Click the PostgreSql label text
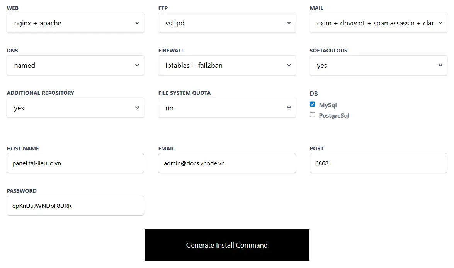Image resolution: width=454 pixels, height=268 pixels. click(334, 116)
